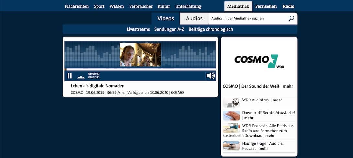This screenshot has height=158, width=353.
Task: Open Häufige Fragen Audio & Podcast link
Action: [x=263, y=146]
